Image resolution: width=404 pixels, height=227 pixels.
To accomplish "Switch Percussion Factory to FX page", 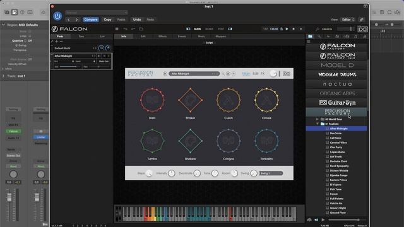I will [x=263, y=74].
